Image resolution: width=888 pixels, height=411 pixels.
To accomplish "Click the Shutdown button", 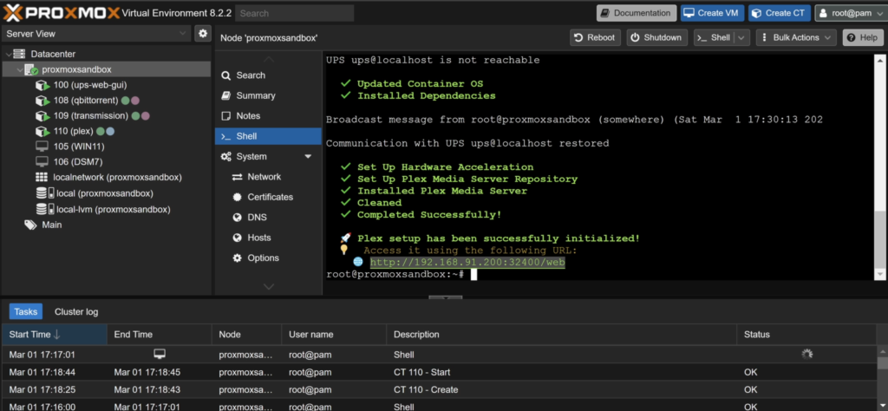I will click(656, 38).
